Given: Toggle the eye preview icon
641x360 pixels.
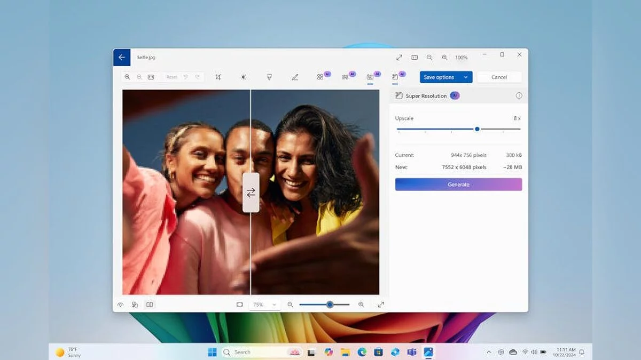Looking at the screenshot, I should pos(120,305).
